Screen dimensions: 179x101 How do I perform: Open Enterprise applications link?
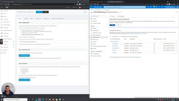(136, 57)
